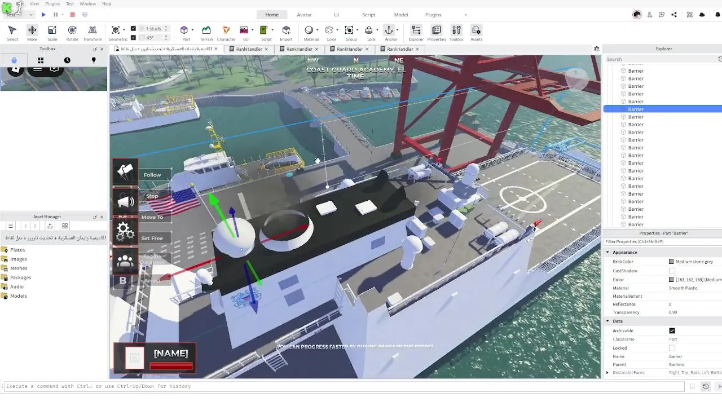This screenshot has width=722, height=406.
Task: Toggle the Explorer panel button
Action: [416, 33]
